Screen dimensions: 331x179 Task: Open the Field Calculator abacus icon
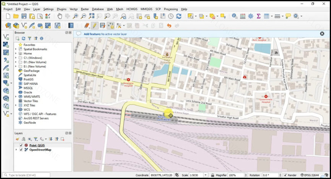[x=242, y=16]
